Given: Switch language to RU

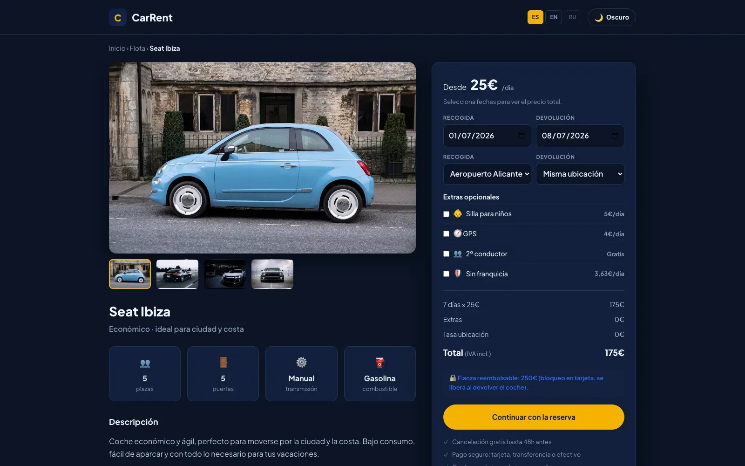Looking at the screenshot, I should pos(572,17).
